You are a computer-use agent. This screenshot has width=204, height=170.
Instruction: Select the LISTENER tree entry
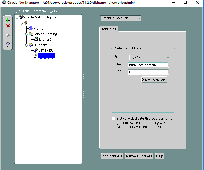point(46,50)
